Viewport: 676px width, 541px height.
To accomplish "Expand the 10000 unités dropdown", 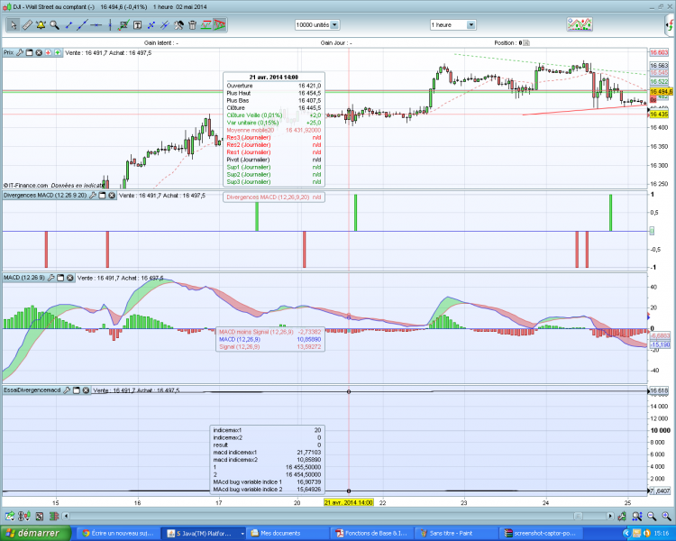I will [334, 25].
